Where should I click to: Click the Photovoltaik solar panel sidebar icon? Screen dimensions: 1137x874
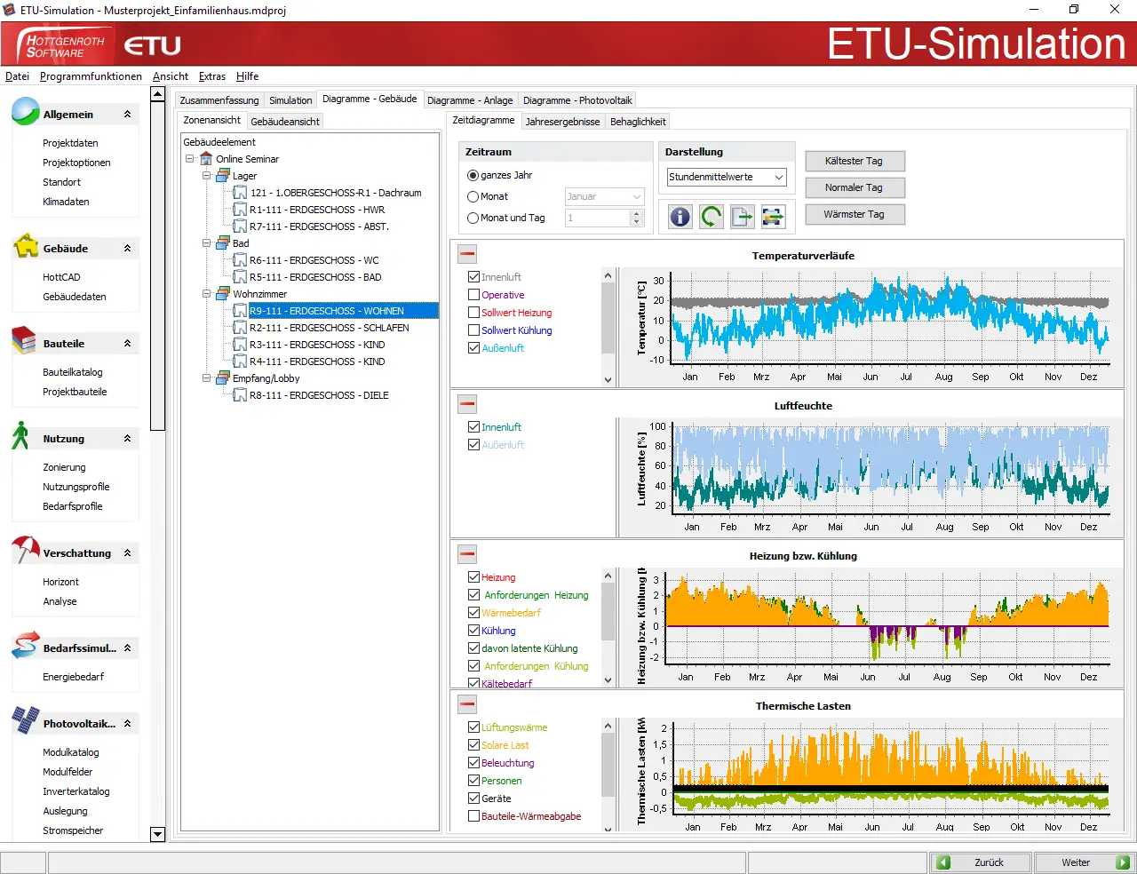pos(26,720)
